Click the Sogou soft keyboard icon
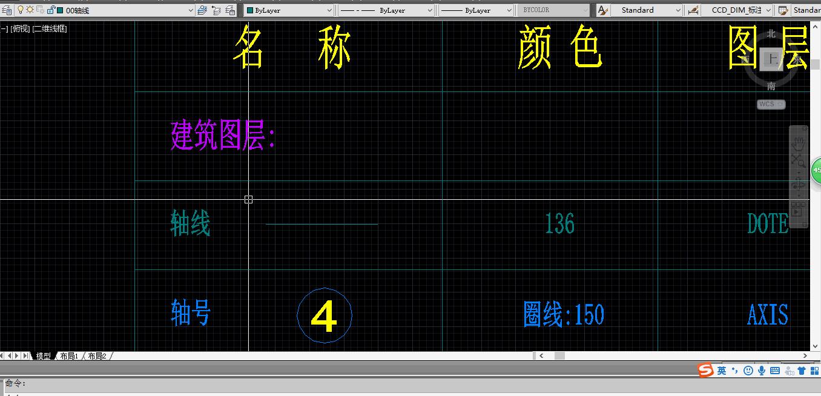Image resolution: width=821 pixels, height=396 pixels. click(775, 371)
